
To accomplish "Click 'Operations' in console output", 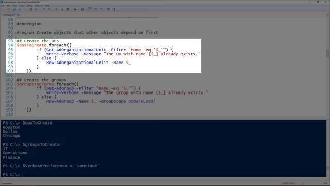I will click(15, 153).
